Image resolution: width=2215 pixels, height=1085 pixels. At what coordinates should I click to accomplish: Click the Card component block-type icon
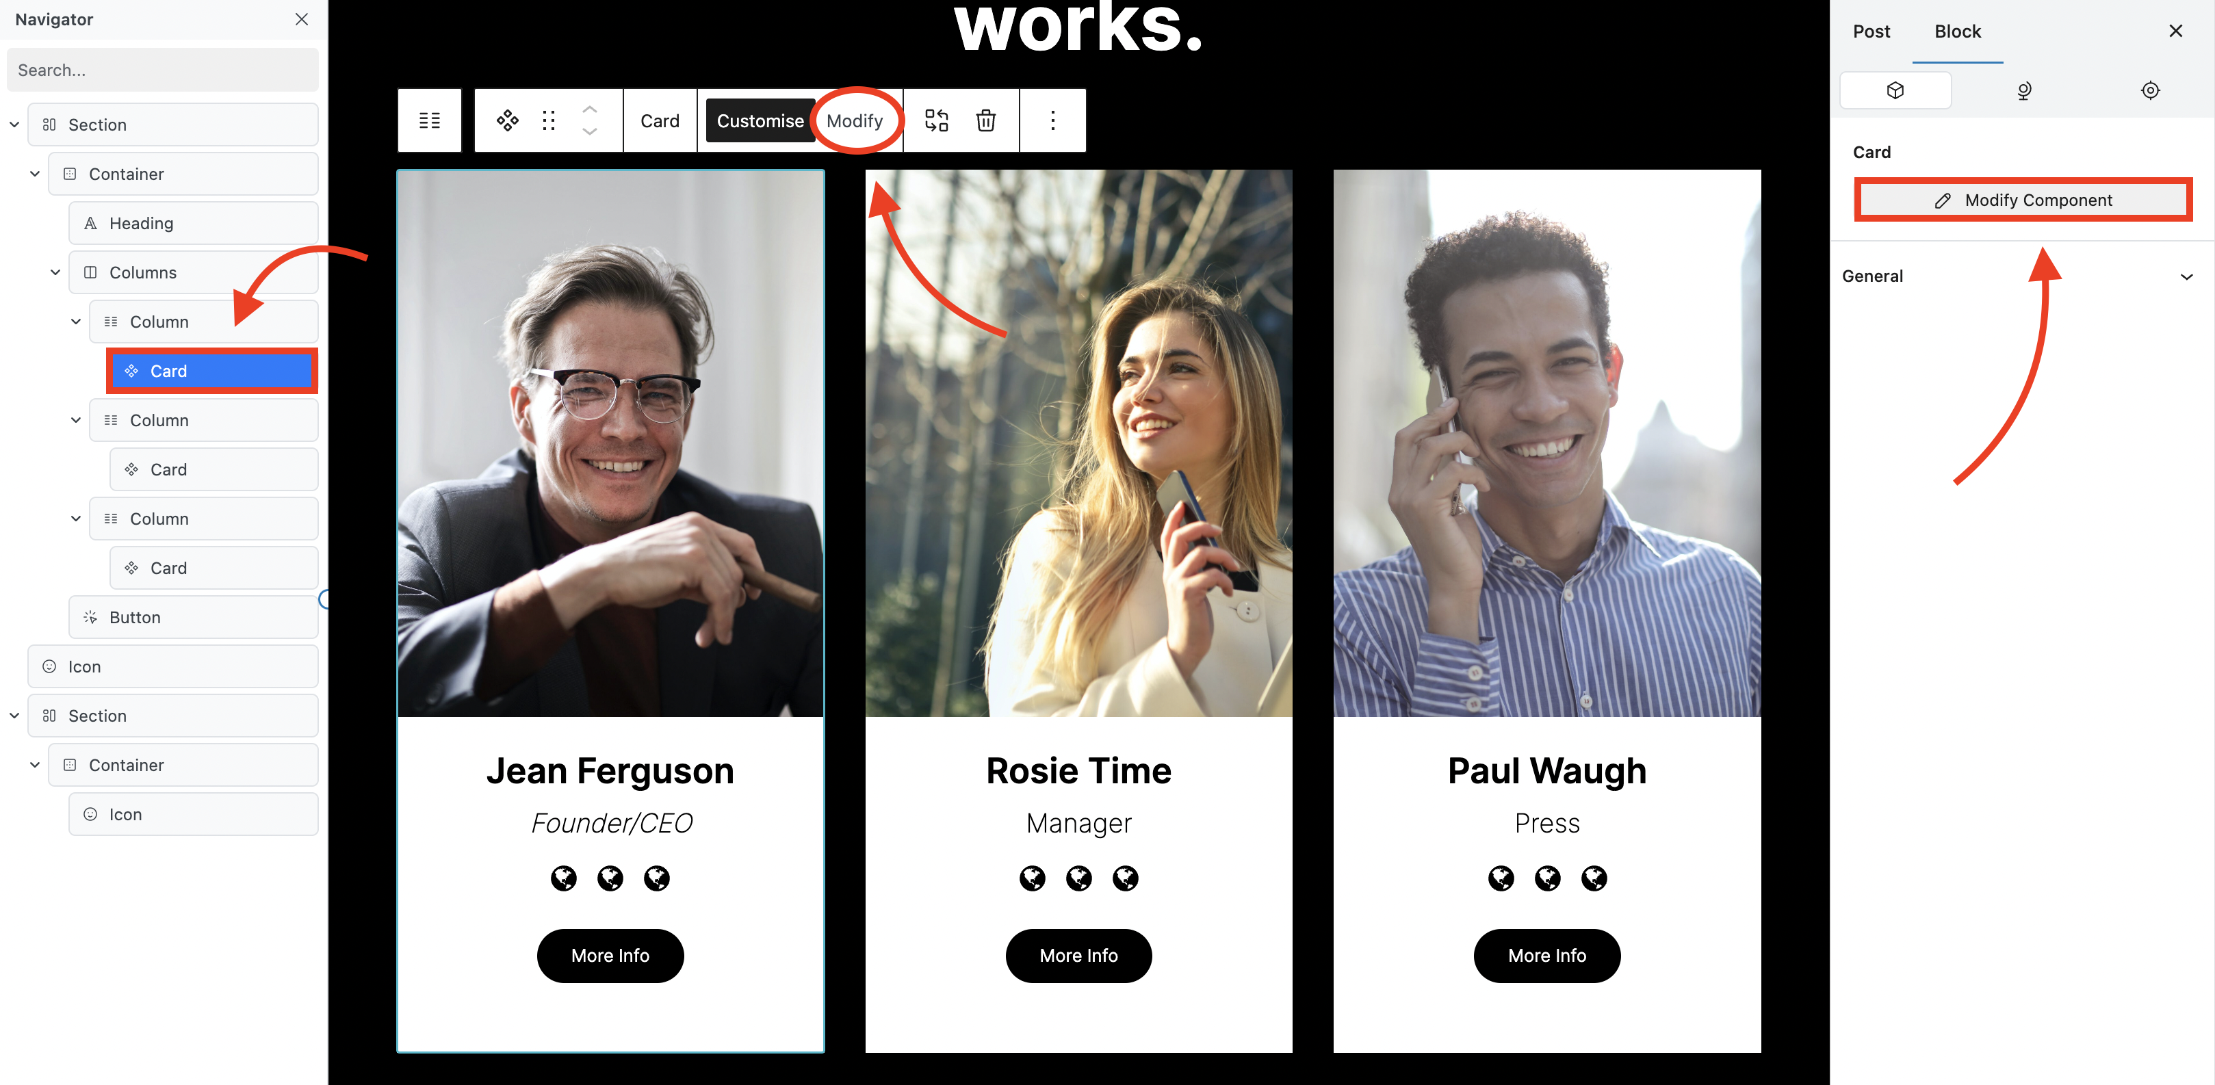[x=507, y=120]
